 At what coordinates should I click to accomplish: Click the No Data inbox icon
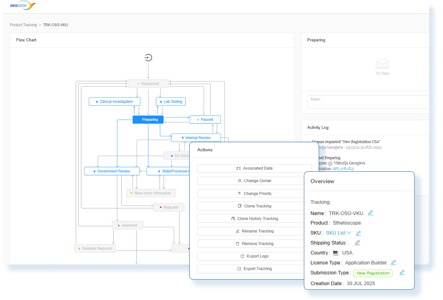[382, 63]
